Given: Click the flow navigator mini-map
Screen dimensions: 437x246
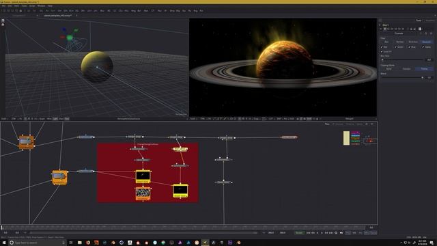Looking at the screenshot, I should pyautogui.click(x=370, y=140).
